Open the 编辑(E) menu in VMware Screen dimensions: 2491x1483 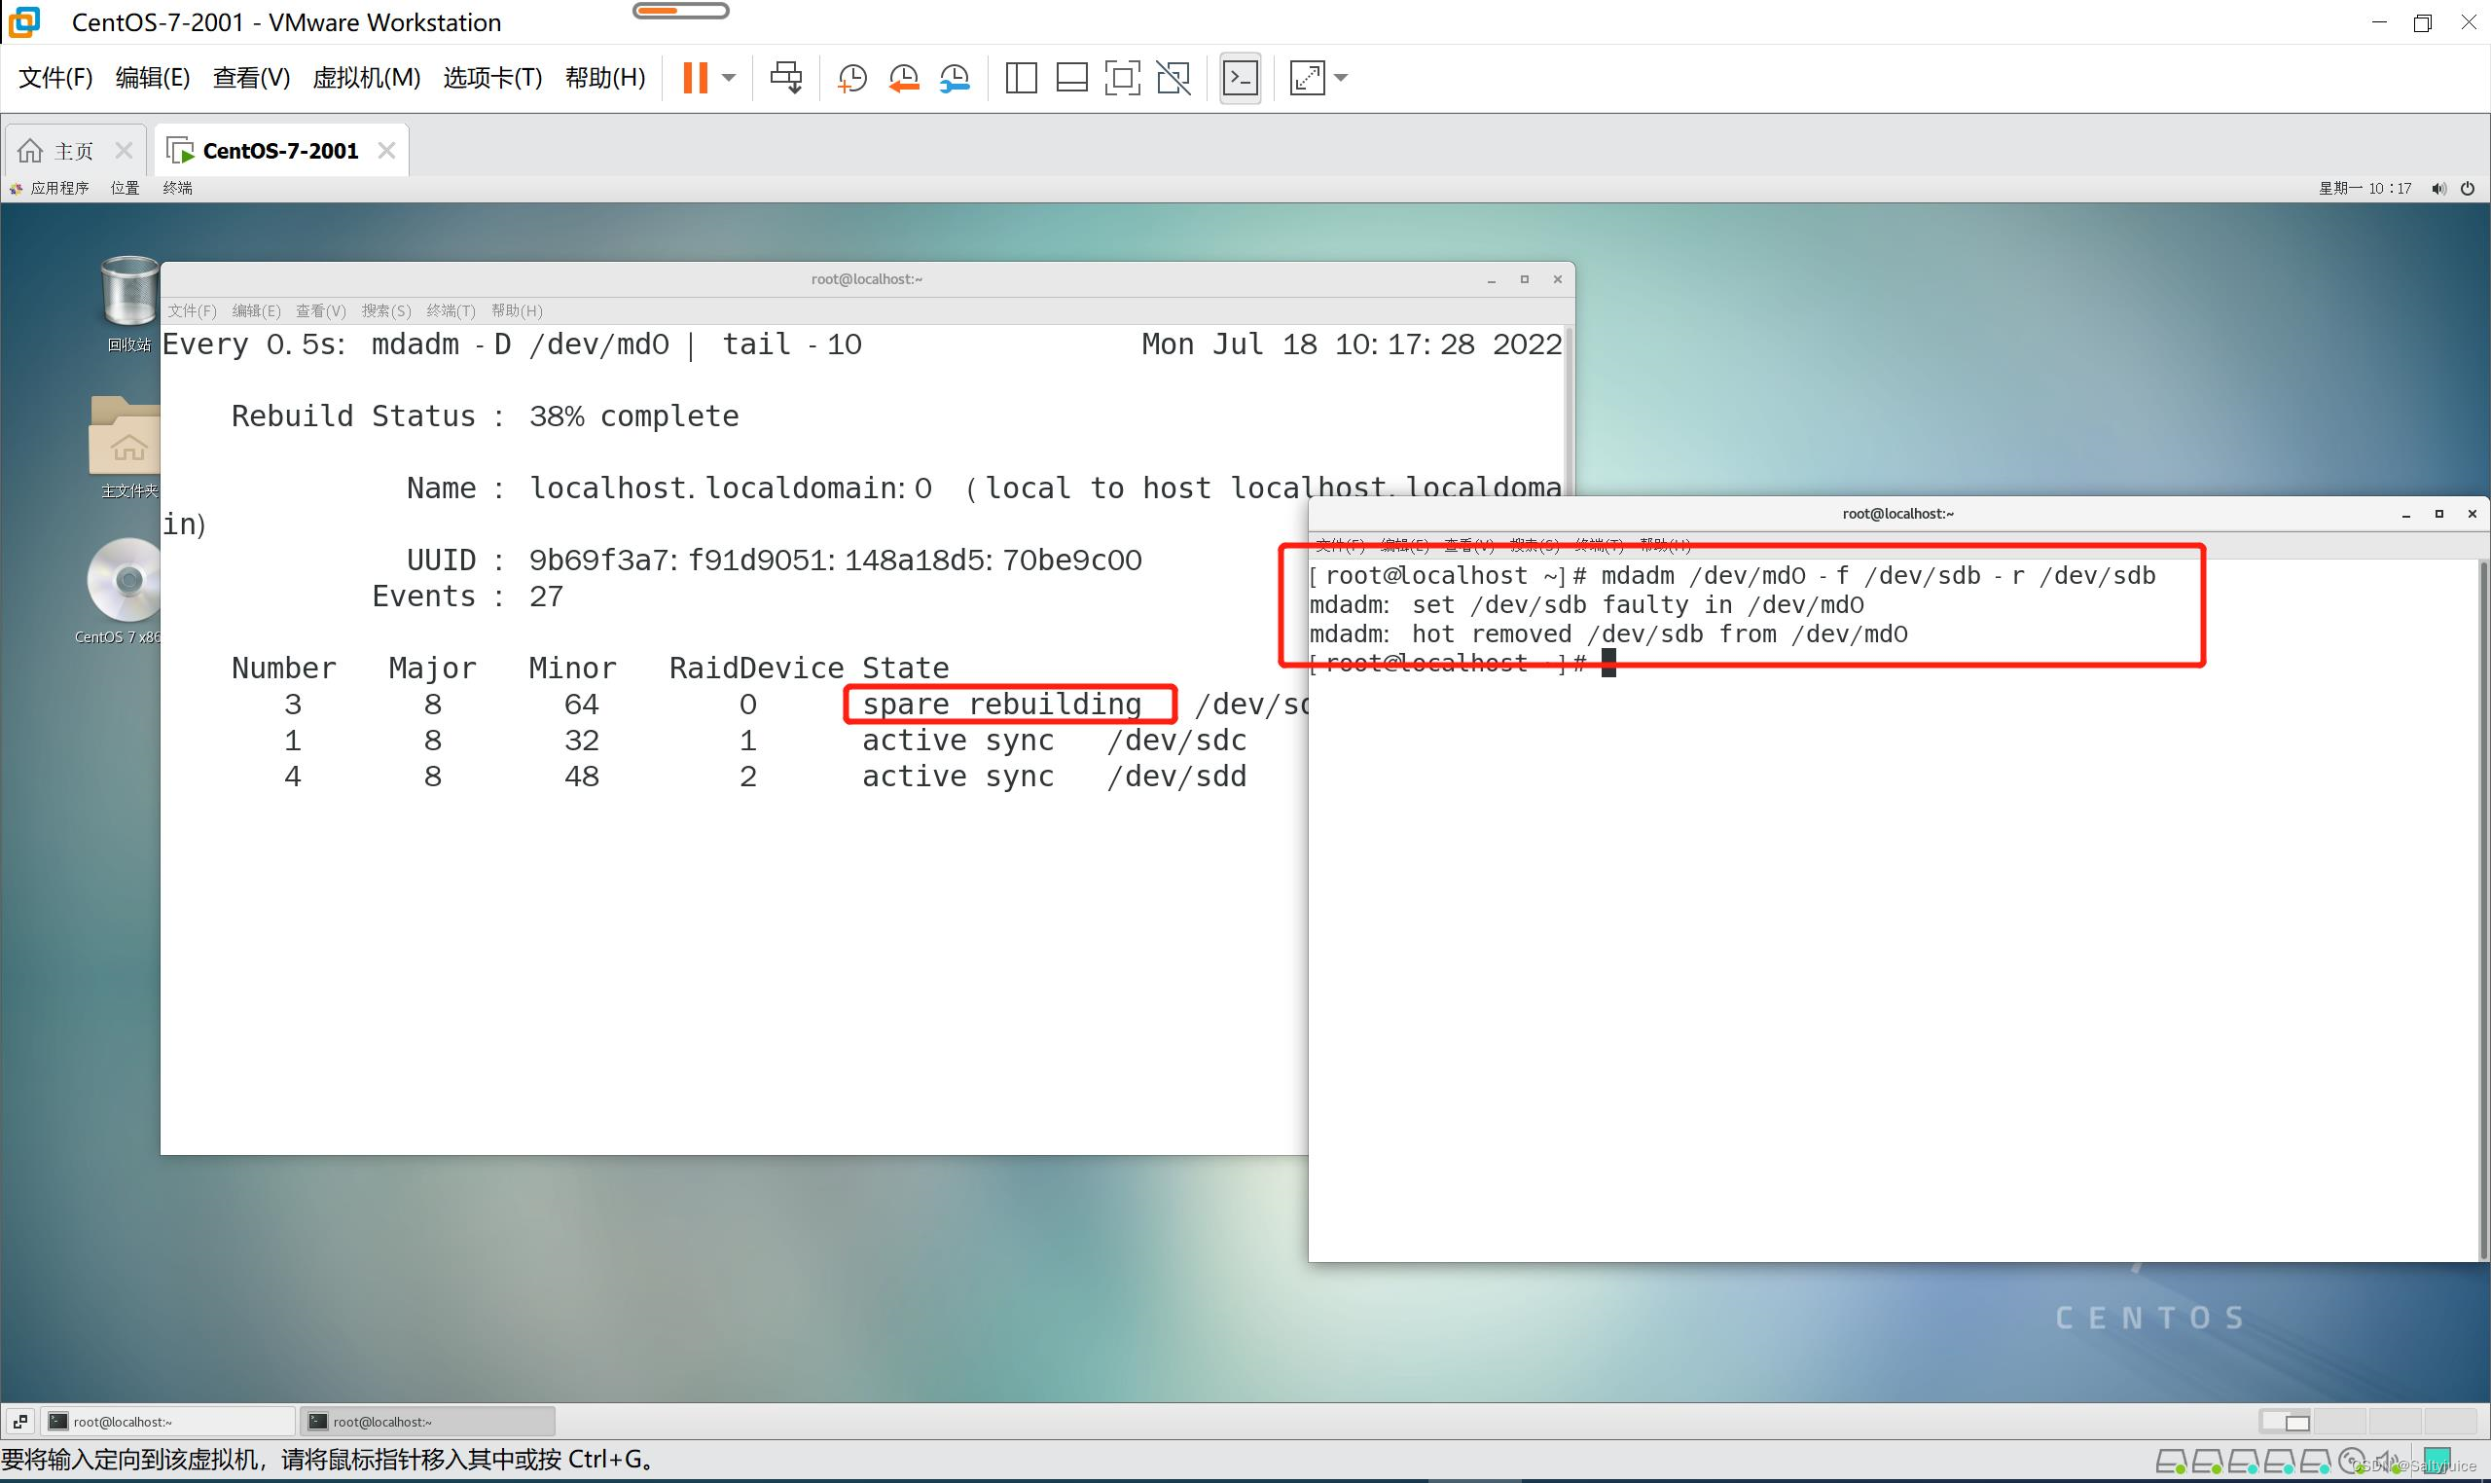coord(153,78)
